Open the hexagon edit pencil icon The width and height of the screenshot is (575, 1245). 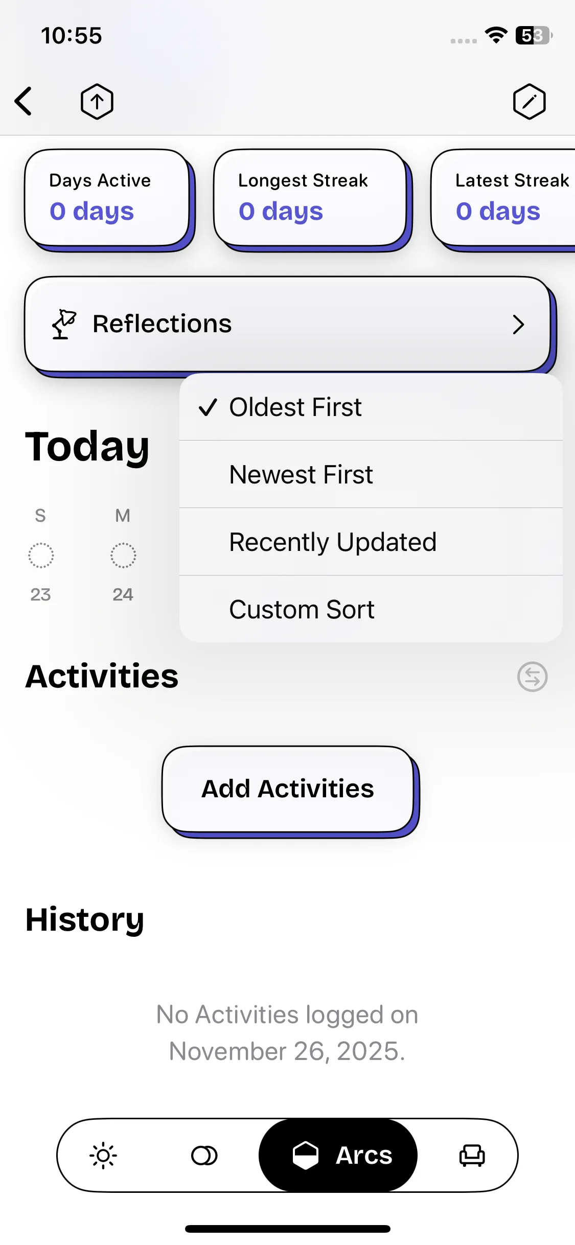[x=529, y=101]
